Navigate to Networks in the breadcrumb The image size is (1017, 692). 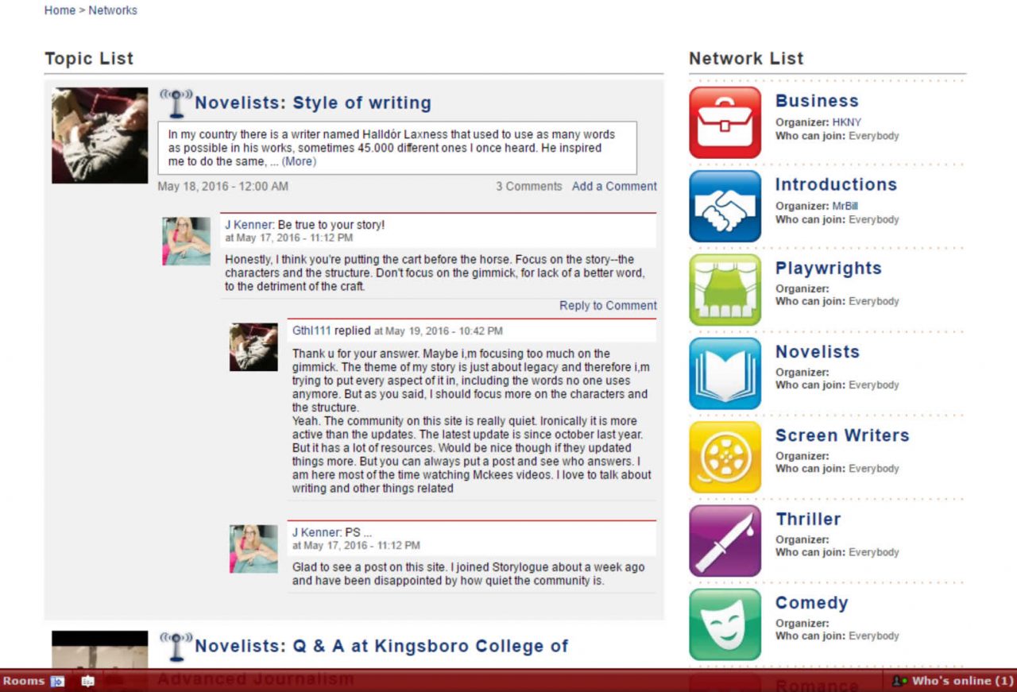[x=113, y=10]
